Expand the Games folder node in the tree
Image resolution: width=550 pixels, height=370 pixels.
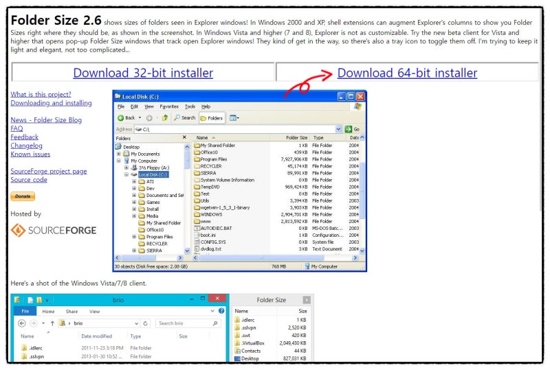point(133,203)
